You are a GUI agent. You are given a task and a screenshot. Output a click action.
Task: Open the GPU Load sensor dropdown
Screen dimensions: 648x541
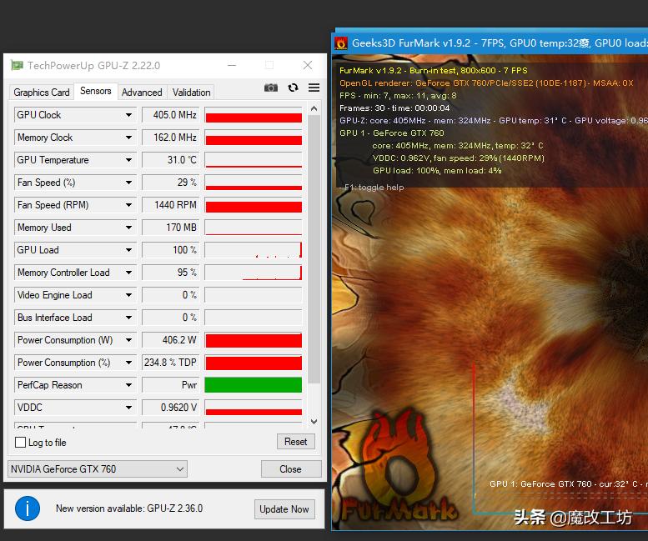(x=128, y=250)
